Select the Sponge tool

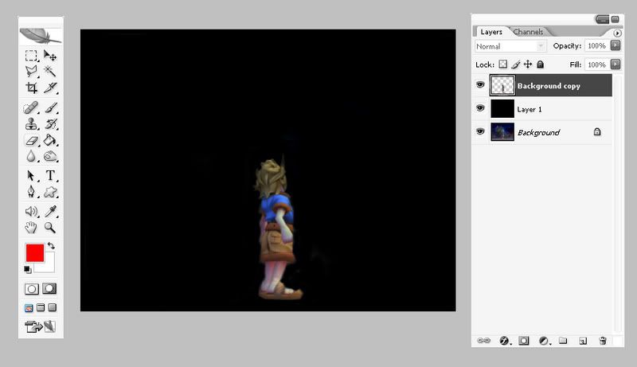click(50, 156)
